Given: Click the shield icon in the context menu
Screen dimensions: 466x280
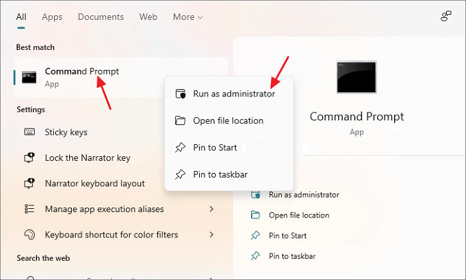Looking at the screenshot, I should [180, 94].
